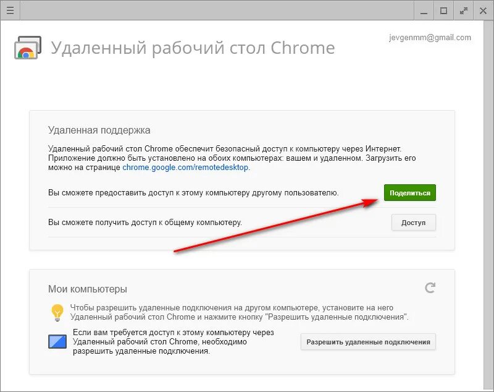
Task: Click the Chrome Remote Desktop logo
Action: pos(28,48)
